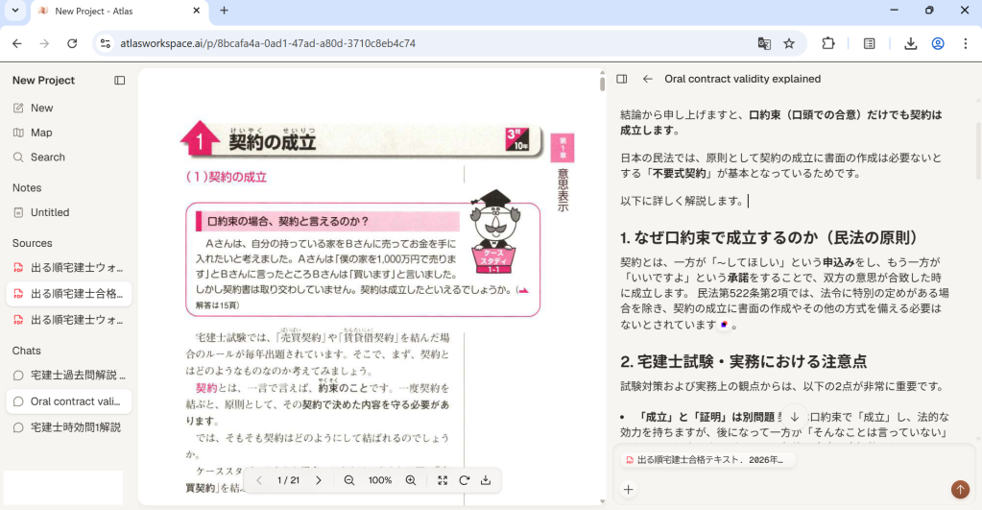Open Search in the sidebar

47,158
